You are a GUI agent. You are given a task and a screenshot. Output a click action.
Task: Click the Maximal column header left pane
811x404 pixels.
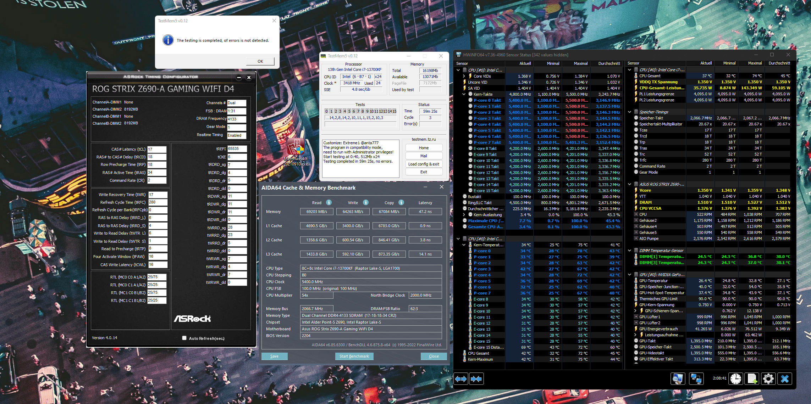(580, 63)
